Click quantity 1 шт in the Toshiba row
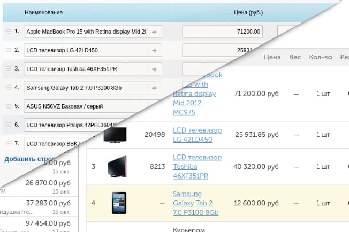Screen dimensions: 349x232 323,166
